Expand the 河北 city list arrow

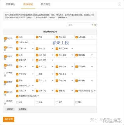[x=72, y=37]
